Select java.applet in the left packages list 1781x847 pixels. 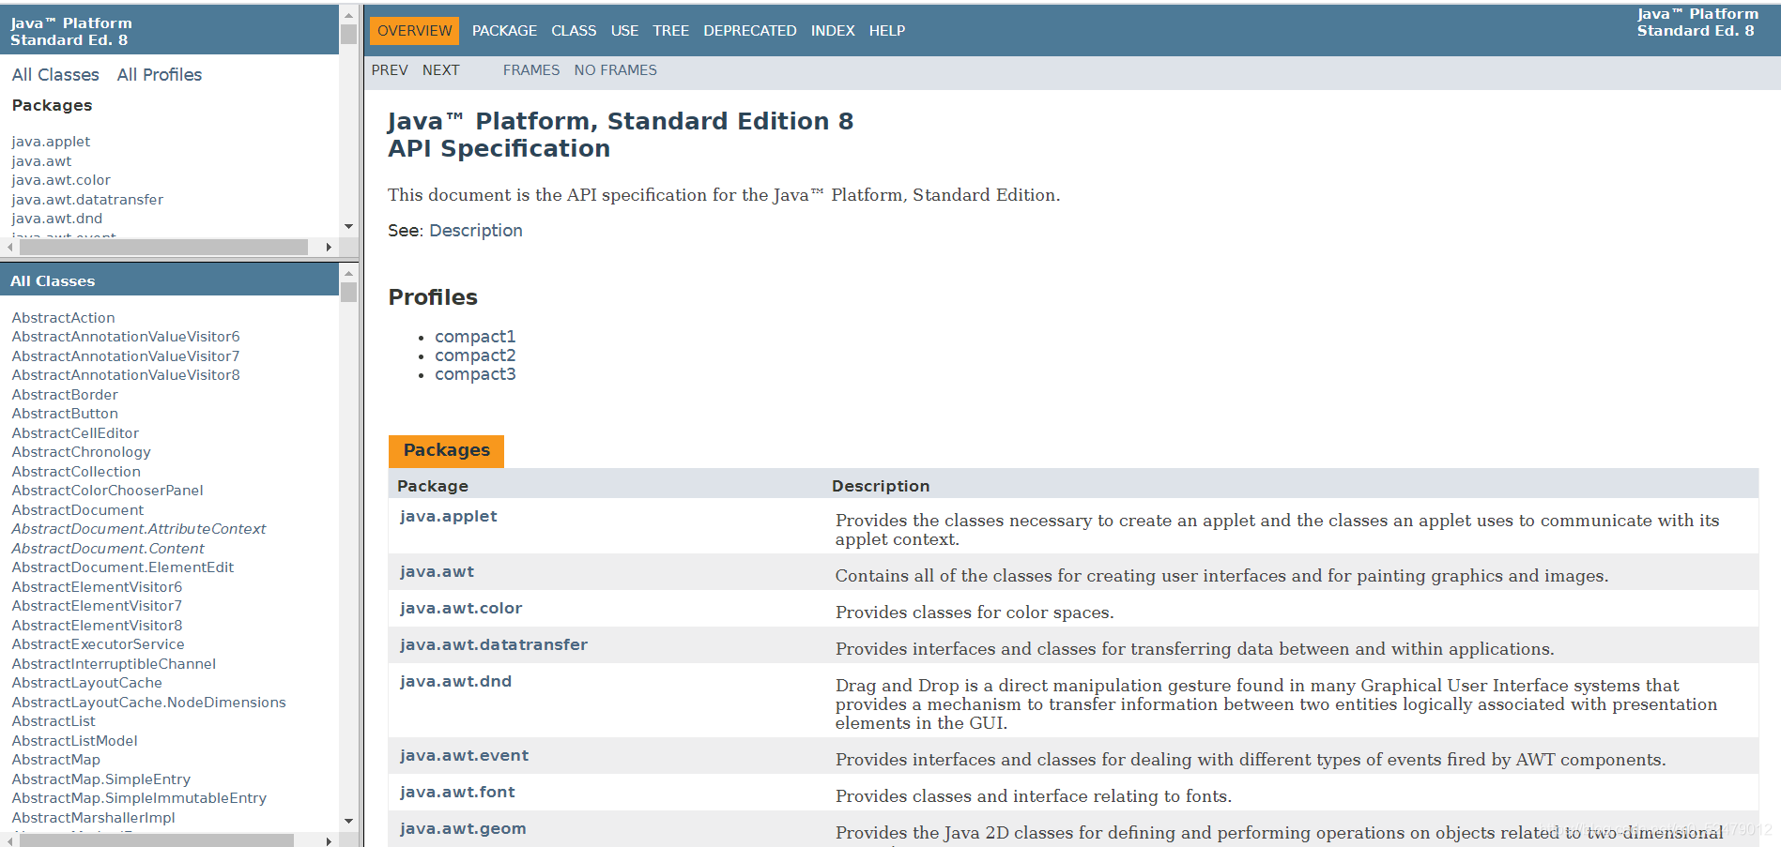pos(51,142)
